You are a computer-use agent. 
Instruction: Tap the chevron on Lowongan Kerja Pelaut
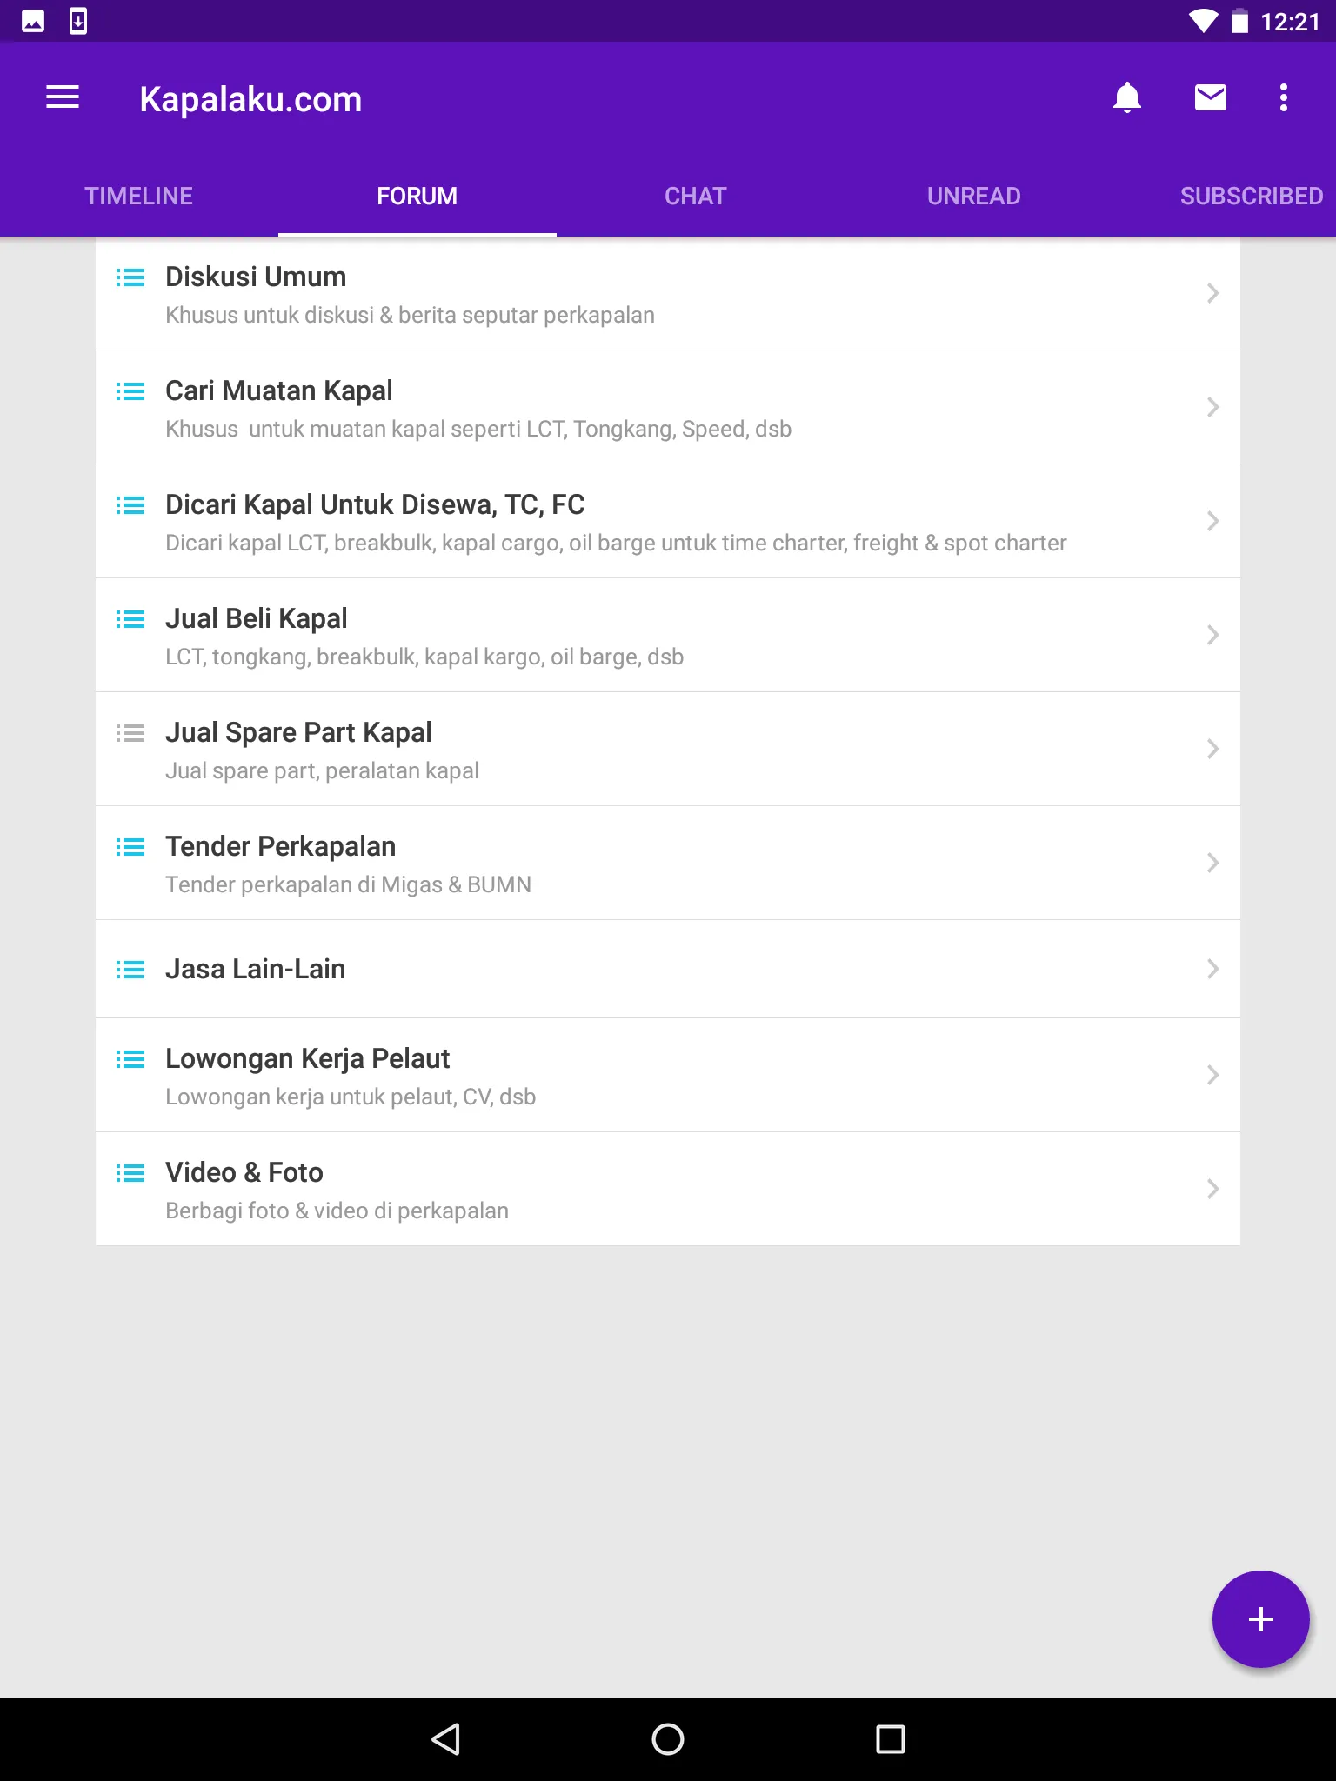click(x=1212, y=1075)
